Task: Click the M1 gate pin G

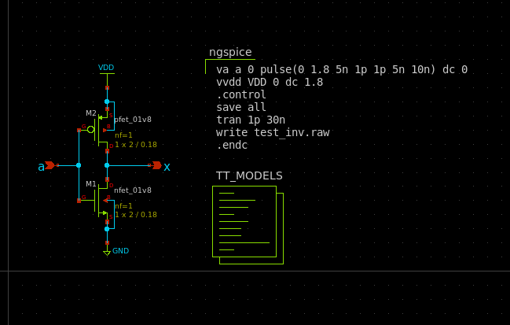Action: pos(79,201)
